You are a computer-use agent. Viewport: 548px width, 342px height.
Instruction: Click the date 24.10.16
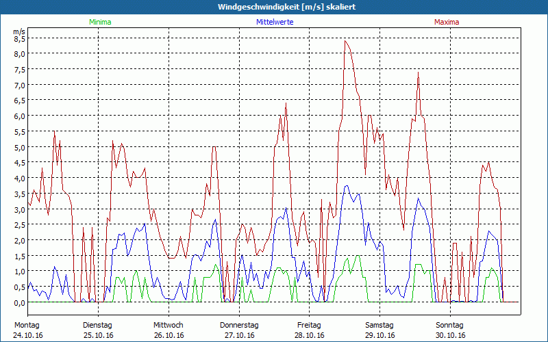[x=28, y=335]
